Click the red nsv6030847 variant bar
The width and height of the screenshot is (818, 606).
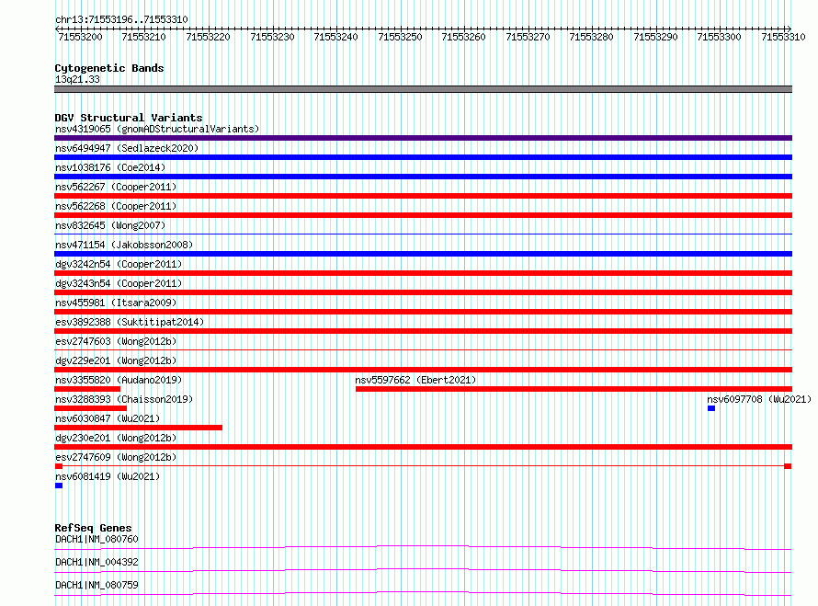click(x=138, y=428)
